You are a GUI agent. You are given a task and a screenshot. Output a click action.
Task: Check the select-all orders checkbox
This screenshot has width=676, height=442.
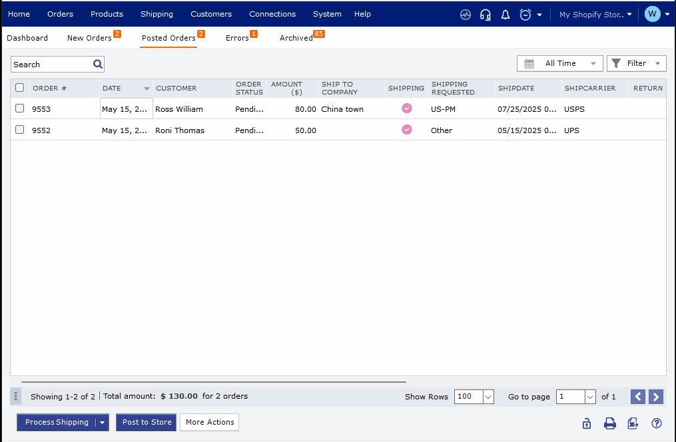tap(19, 87)
